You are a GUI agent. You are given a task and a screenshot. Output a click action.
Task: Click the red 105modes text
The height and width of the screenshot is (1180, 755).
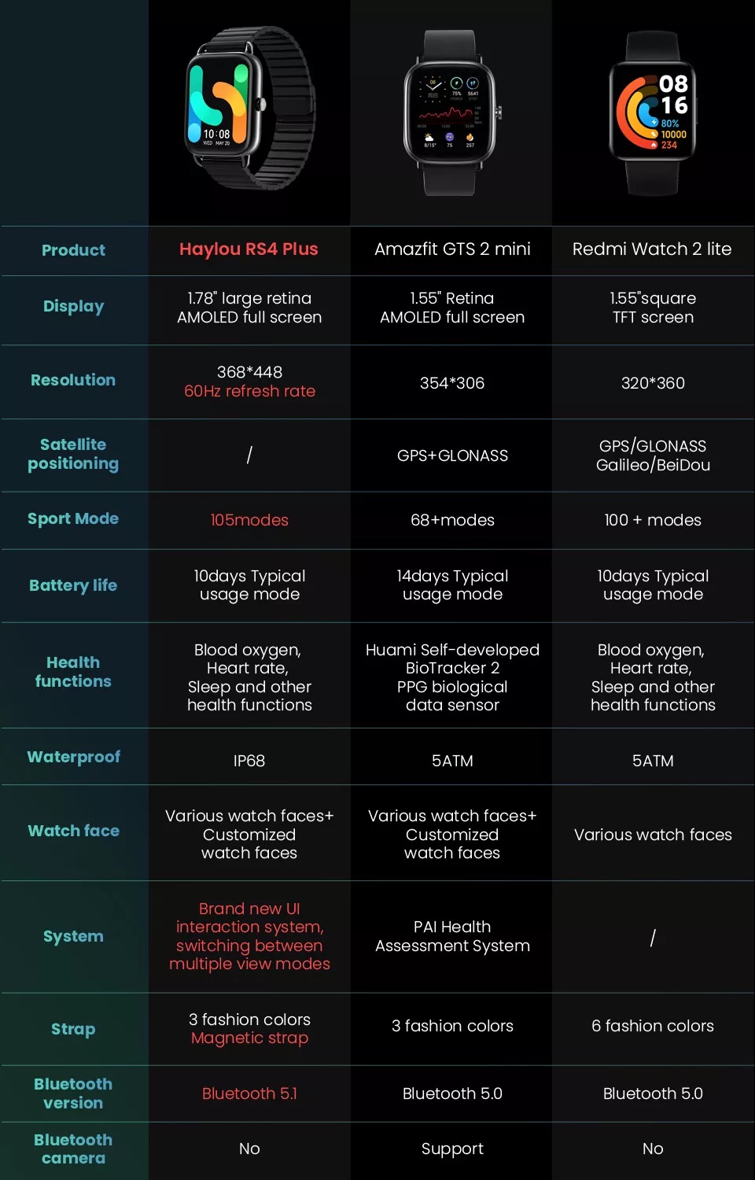249,520
